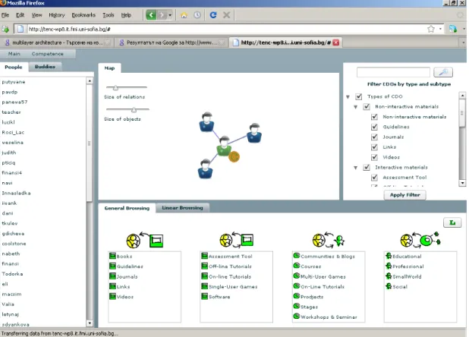Select the green center user node on map
Viewport: 469px width, 337px height.
point(224,146)
